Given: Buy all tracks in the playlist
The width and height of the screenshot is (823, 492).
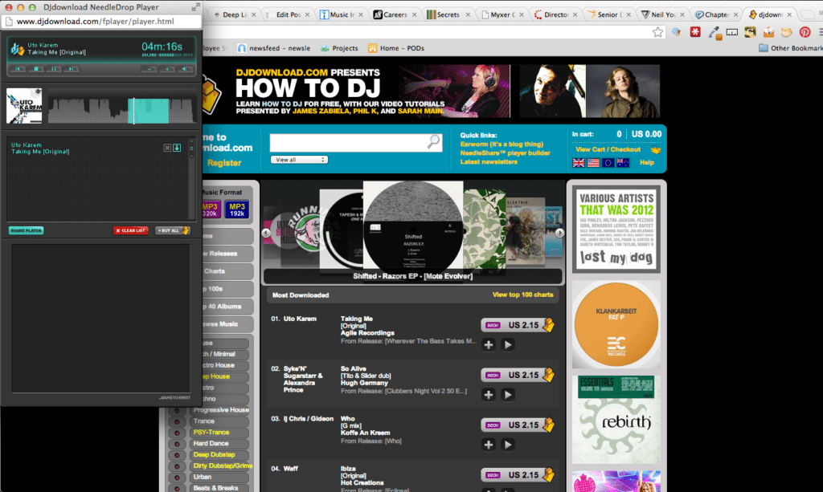Looking at the screenshot, I should [x=172, y=230].
